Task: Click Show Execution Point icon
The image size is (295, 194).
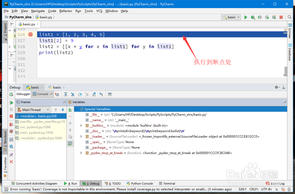Action: click(57, 94)
